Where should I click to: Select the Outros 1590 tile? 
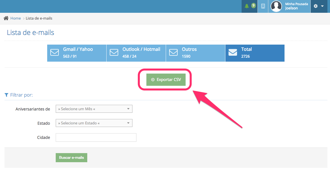(x=196, y=53)
